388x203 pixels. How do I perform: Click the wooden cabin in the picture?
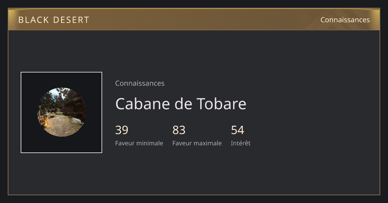74,106
